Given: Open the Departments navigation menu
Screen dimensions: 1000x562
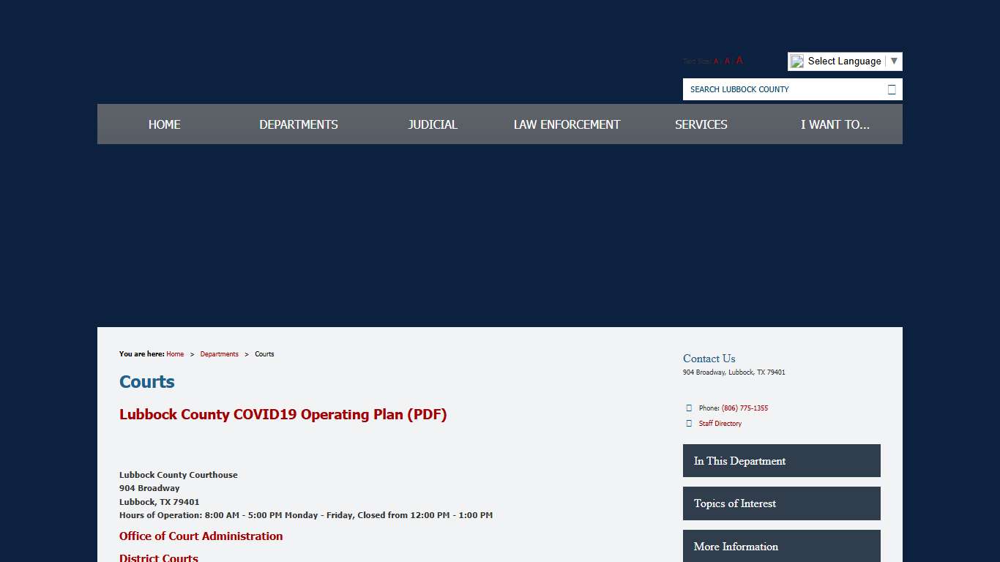Looking at the screenshot, I should [299, 124].
